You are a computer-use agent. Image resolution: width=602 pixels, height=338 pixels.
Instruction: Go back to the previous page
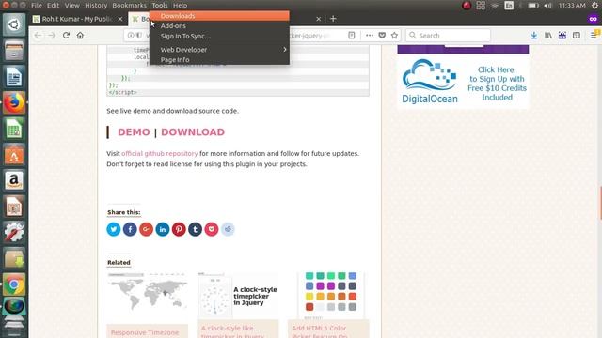point(38,36)
